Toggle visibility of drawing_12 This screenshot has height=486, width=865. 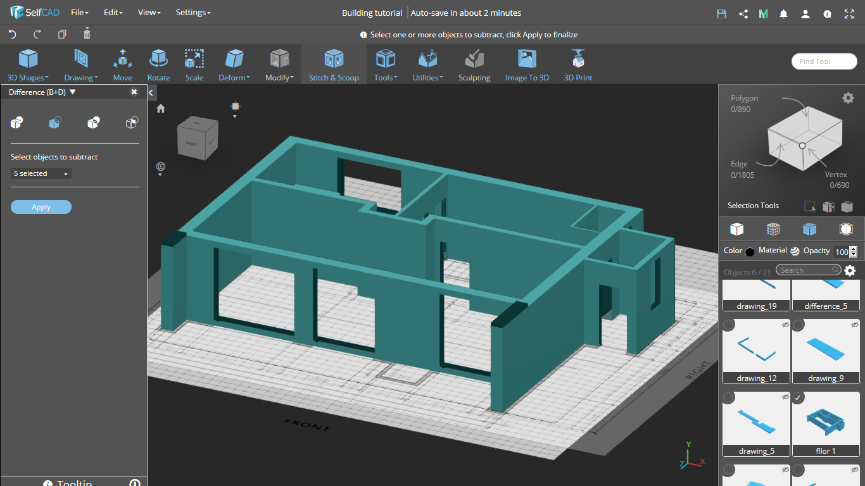point(785,325)
